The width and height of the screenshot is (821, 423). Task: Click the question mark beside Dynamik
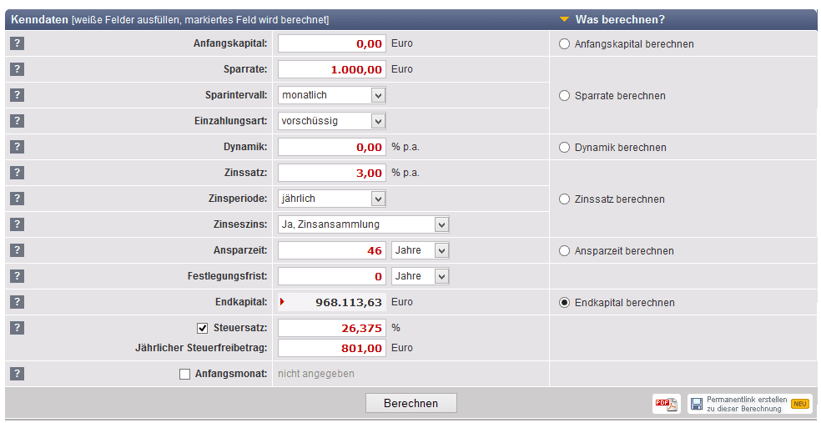(17, 147)
